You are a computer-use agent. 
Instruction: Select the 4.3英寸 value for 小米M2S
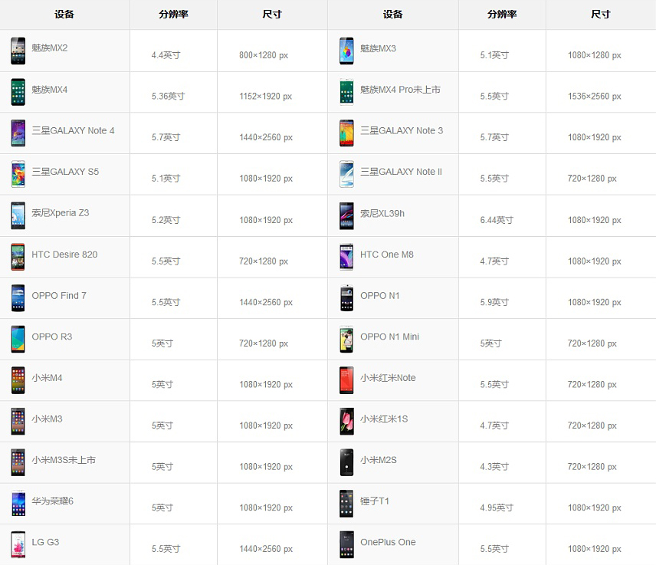tap(494, 467)
